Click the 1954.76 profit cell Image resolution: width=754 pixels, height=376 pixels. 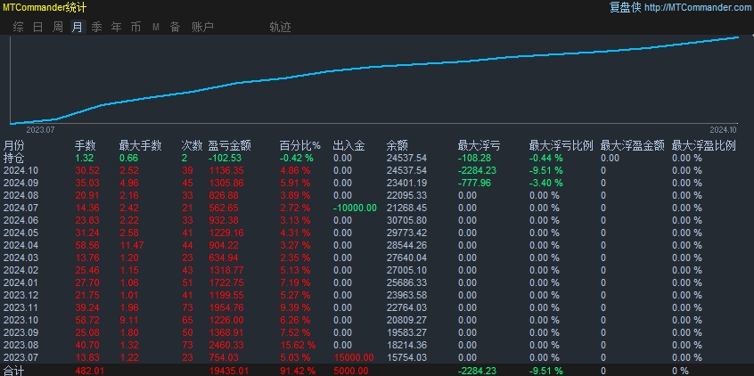[226, 307]
